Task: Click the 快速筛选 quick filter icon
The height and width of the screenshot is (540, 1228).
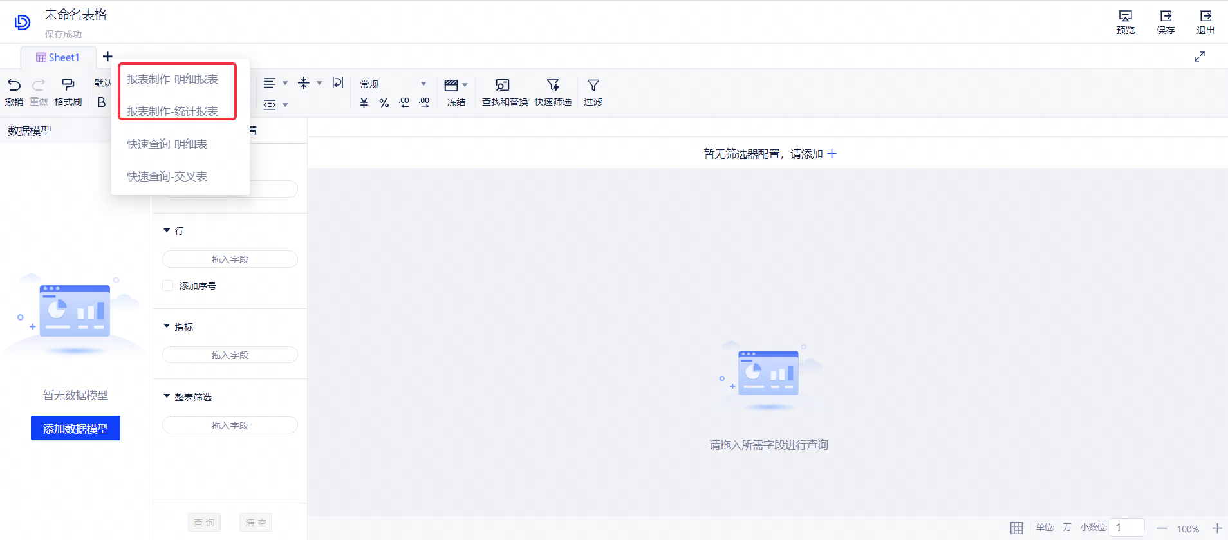Action: 553,86
